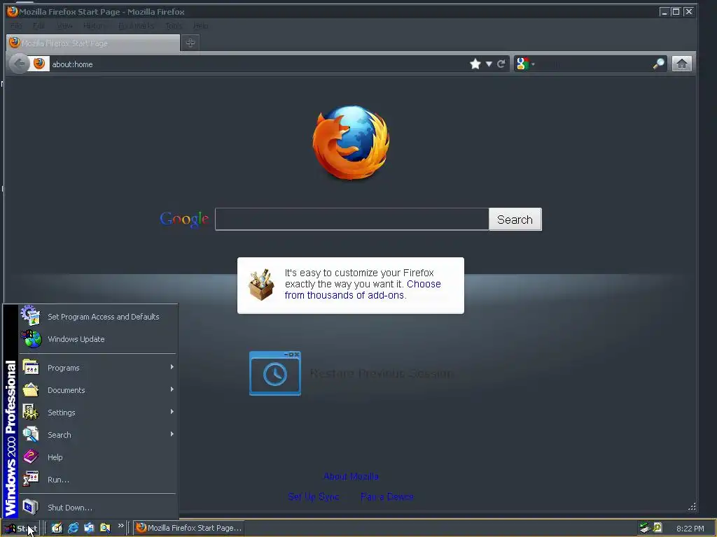Click the network connection tray icon
The height and width of the screenshot is (537, 717).
pyautogui.click(x=644, y=528)
